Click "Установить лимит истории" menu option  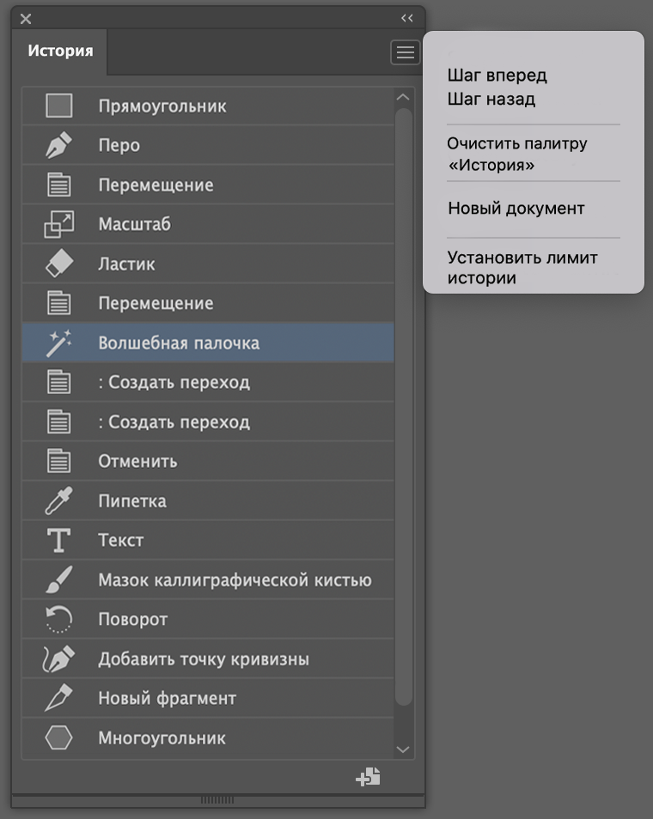click(522, 267)
